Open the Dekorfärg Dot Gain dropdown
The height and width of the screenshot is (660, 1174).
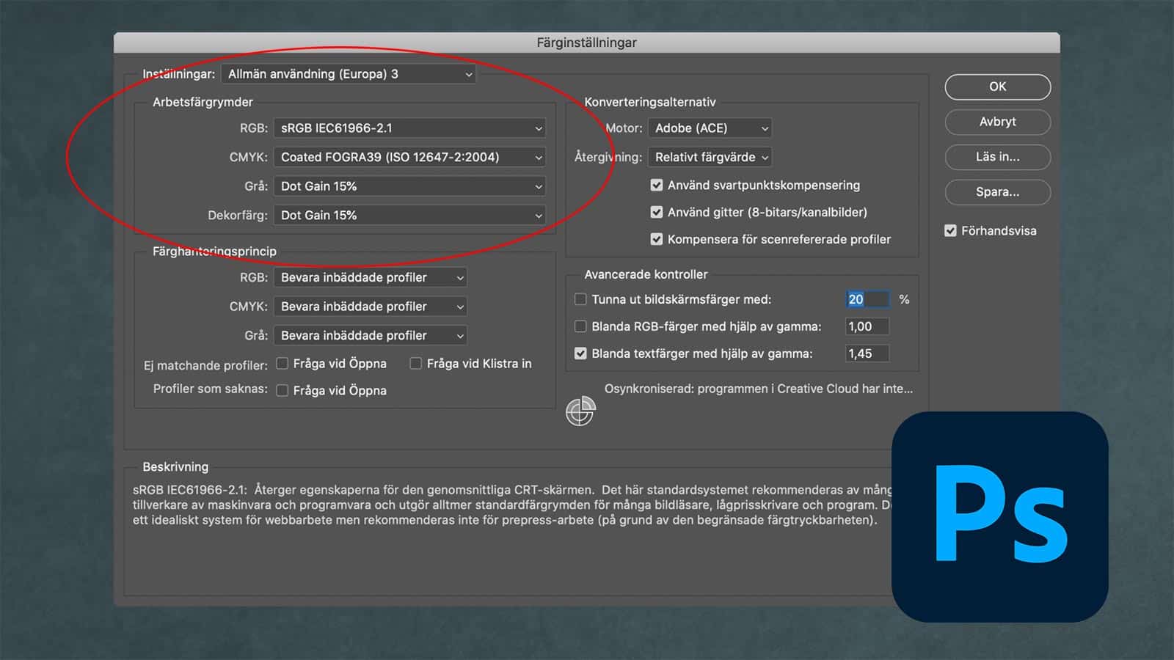[x=410, y=216]
